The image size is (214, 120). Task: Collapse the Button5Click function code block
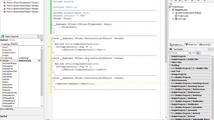click(52, 78)
